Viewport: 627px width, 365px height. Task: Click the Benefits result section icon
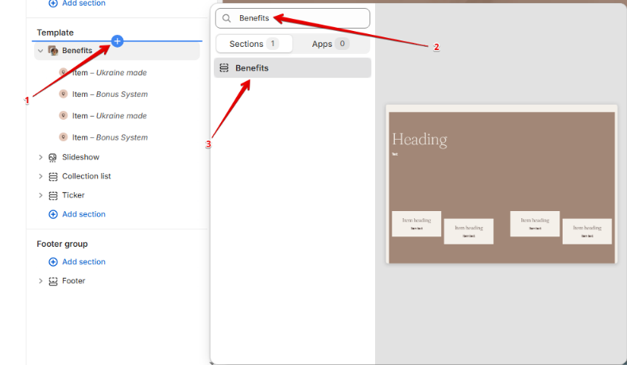click(x=224, y=68)
